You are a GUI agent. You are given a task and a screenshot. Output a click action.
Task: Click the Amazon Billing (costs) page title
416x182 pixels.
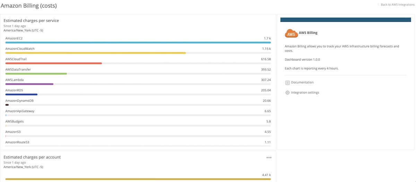[29, 6]
